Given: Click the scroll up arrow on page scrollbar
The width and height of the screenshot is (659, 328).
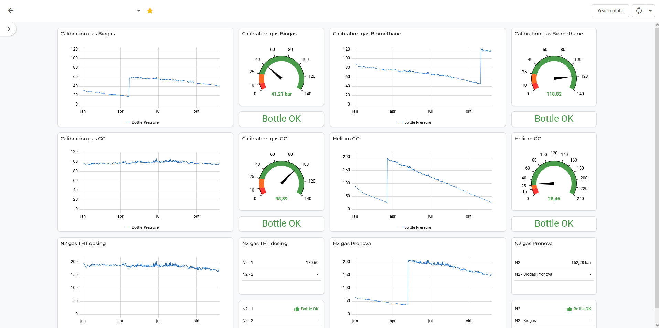Looking at the screenshot, I should pos(657,25).
